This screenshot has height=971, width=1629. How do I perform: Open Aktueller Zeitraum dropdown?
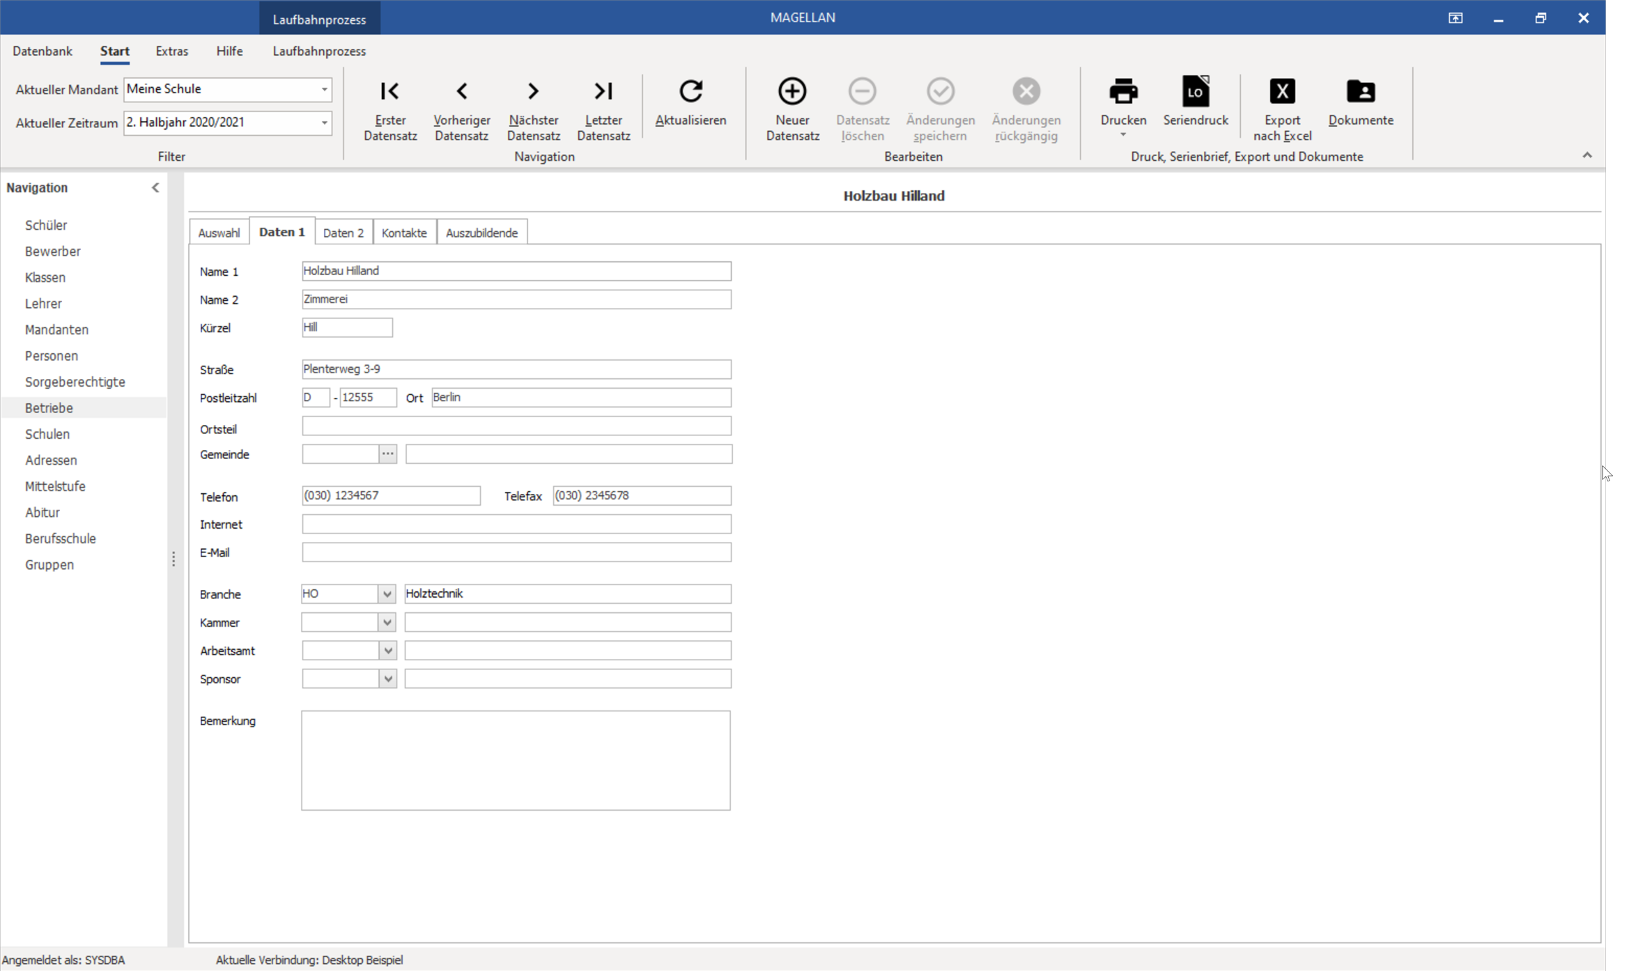(324, 123)
